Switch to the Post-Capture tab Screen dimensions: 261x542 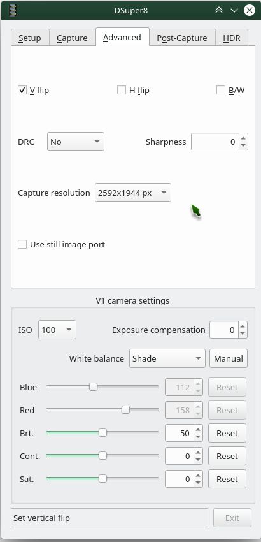click(x=182, y=38)
